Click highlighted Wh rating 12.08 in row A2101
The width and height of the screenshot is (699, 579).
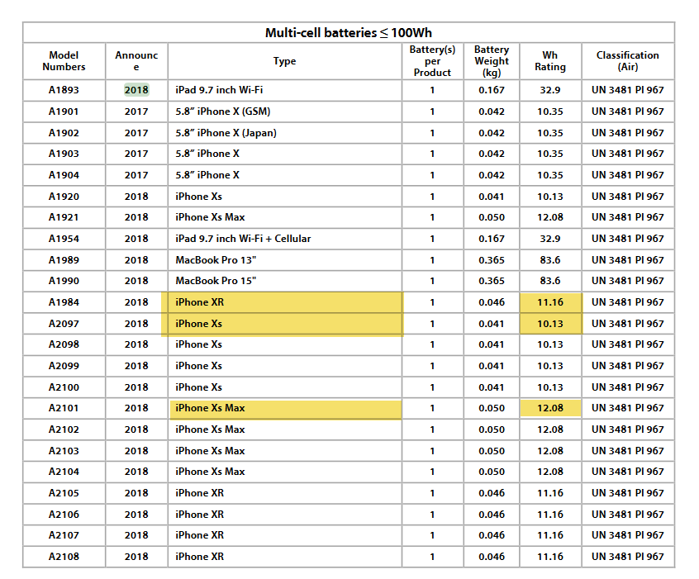pos(550,408)
